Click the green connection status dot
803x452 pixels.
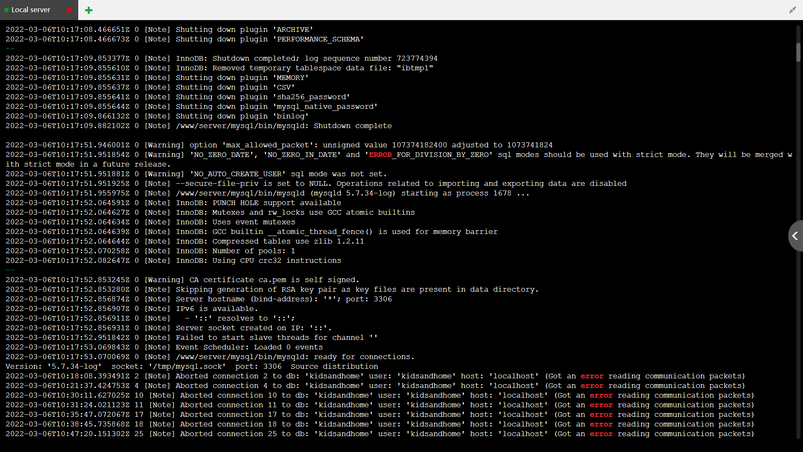7,10
